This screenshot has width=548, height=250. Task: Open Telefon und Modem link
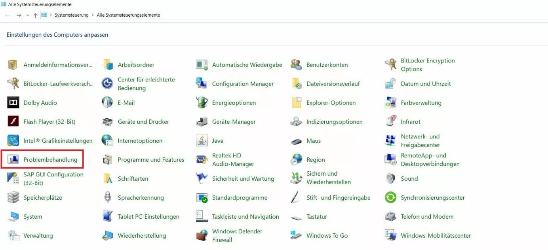[427, 217]
